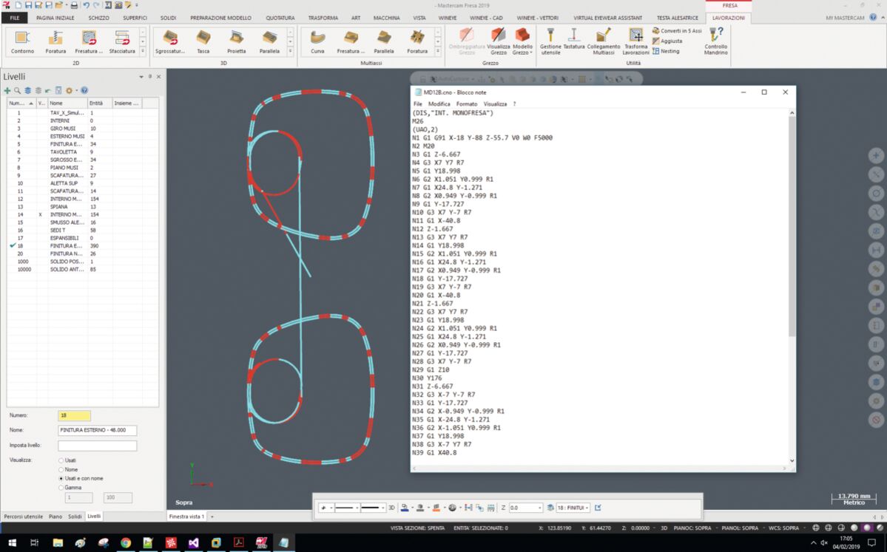Viewport: 887px width, 552px height.
Task: Select the 'Usati' visualization radio button
Action: 61,460
